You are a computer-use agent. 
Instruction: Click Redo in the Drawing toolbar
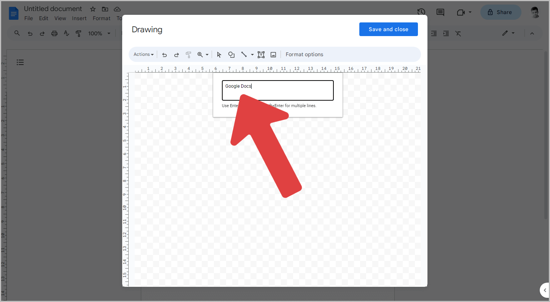coord(177,55)
